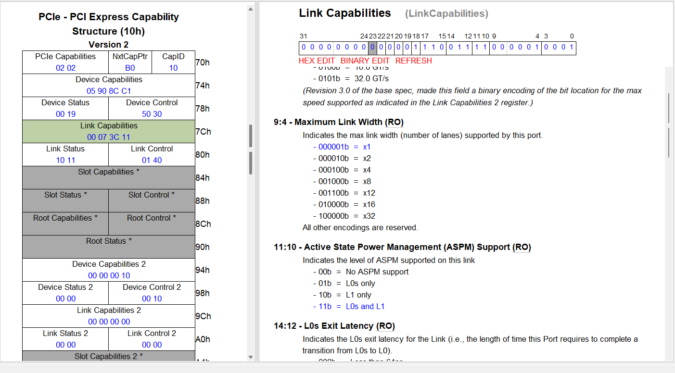The width and height of the screenshot is (675, 373).
Task: Click bit 3 in the register bitfield
Action: [x=546, y=48]
